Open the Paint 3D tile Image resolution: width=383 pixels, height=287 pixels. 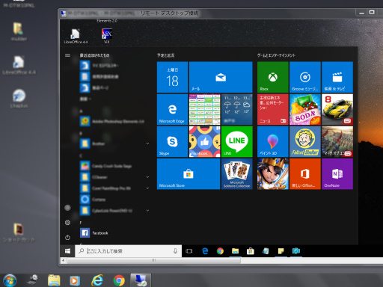click(x=273, y=141)
